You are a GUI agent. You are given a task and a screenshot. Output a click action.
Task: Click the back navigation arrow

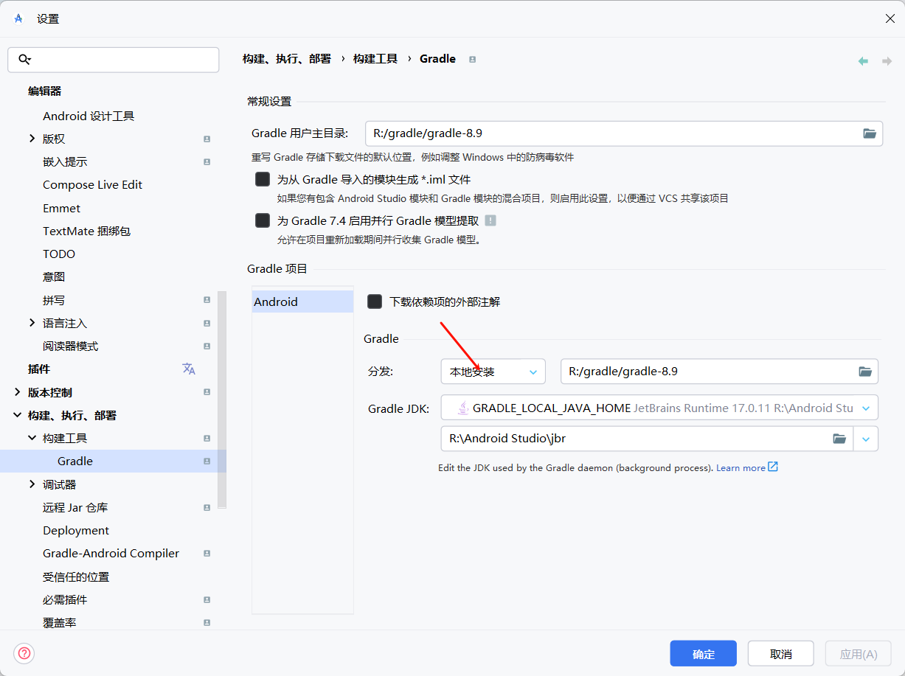point(863,61)
